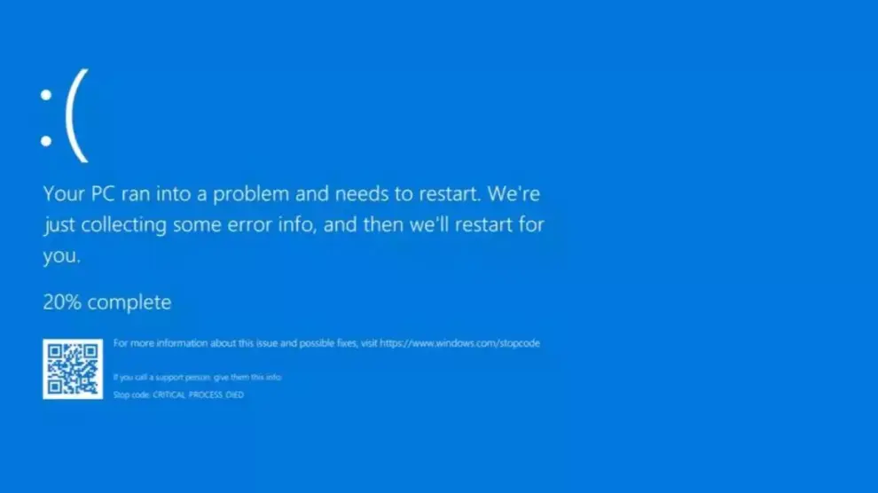Select the CRITICAL_PROCESS_DIED error name

199,395
